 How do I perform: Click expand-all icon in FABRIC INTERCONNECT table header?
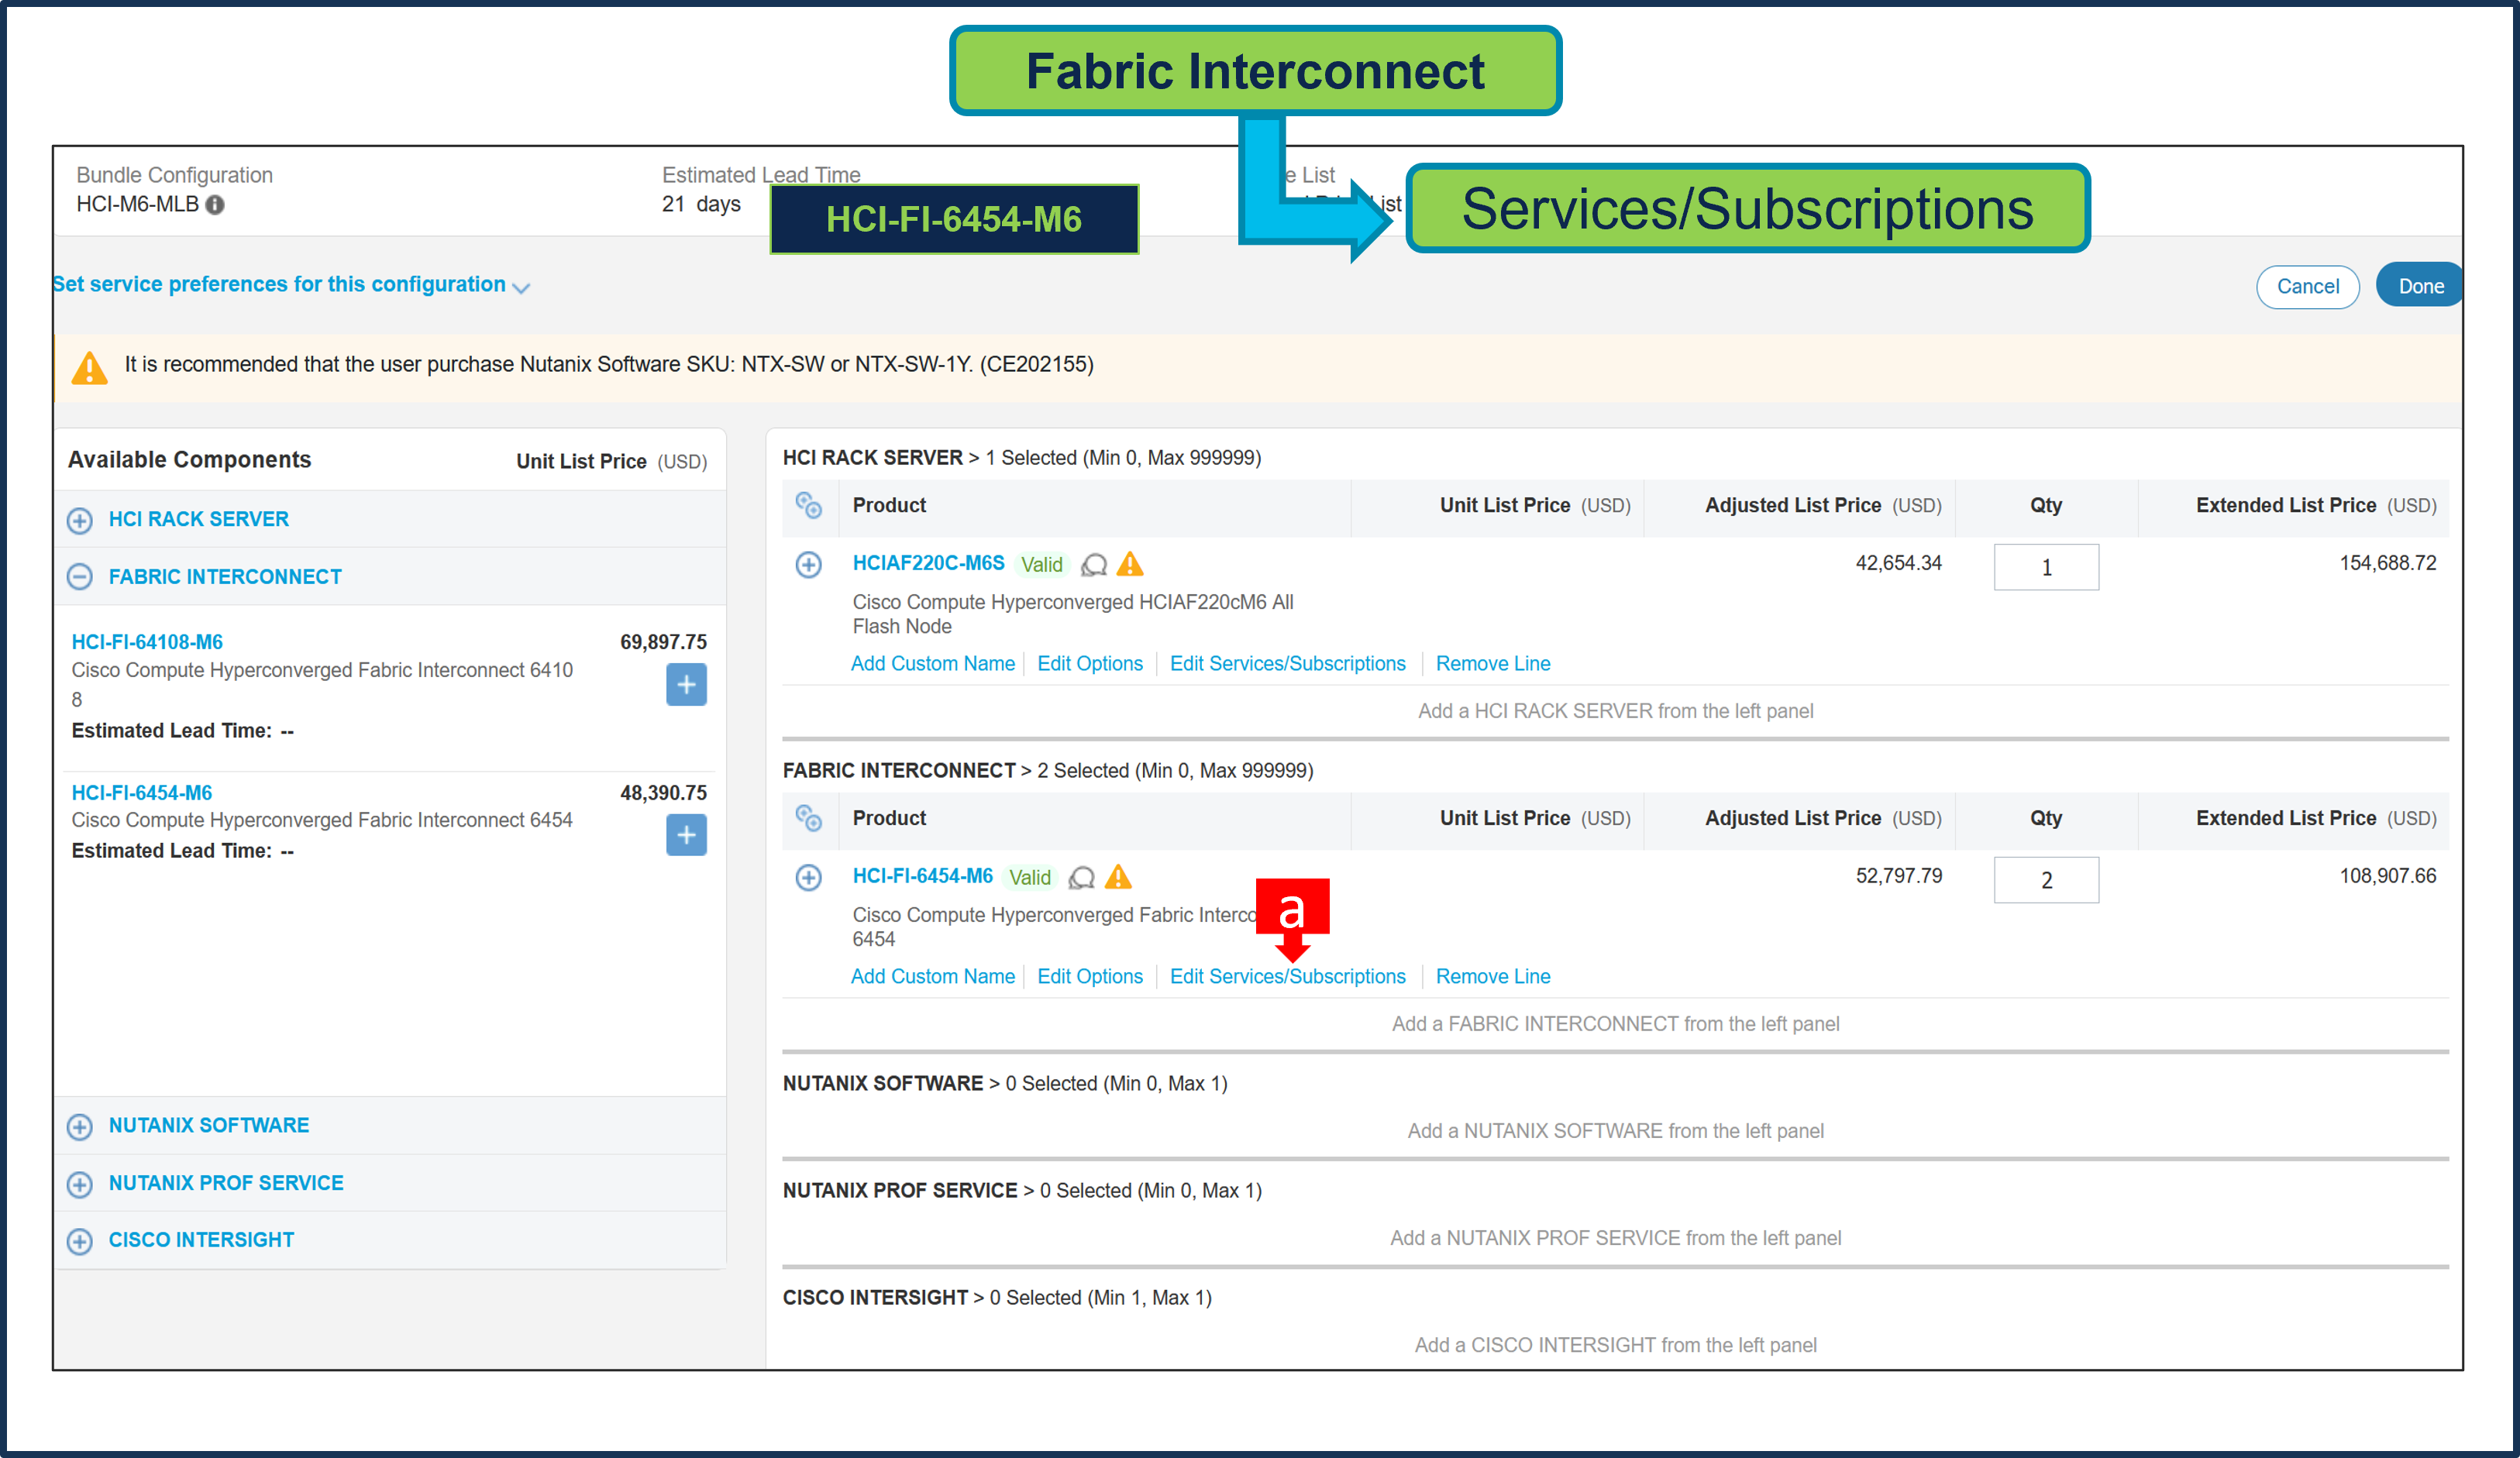tap(809, 819)
